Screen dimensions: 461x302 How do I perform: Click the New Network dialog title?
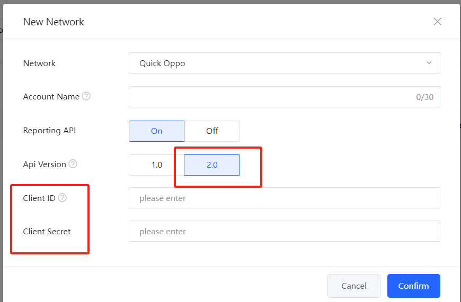54,22
